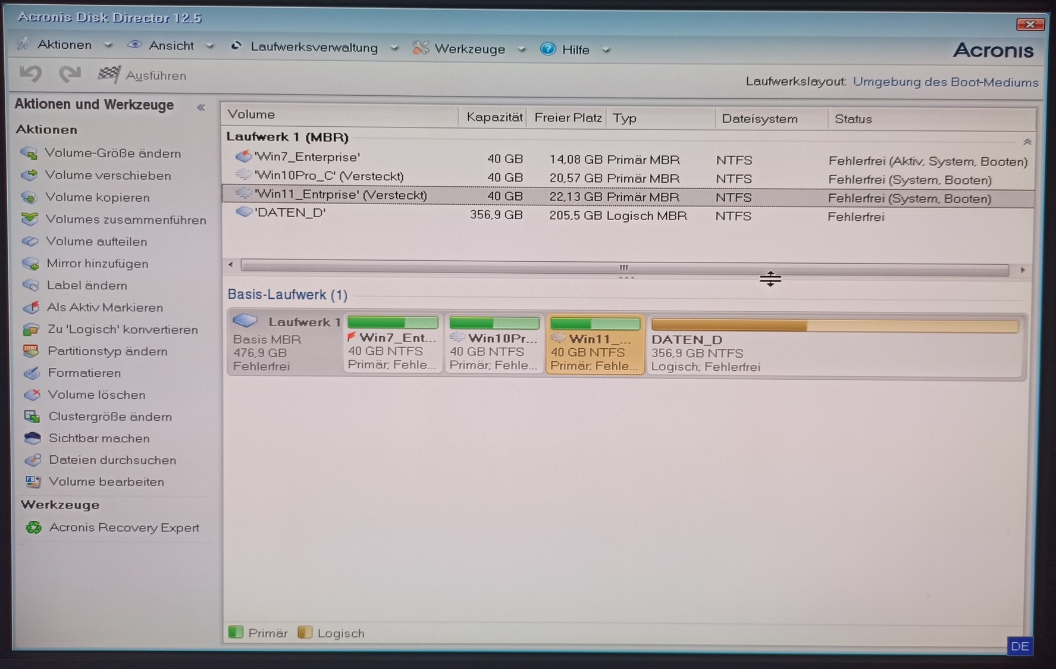Click the Als Aktiv Markieren flag icon

[31, 308]
